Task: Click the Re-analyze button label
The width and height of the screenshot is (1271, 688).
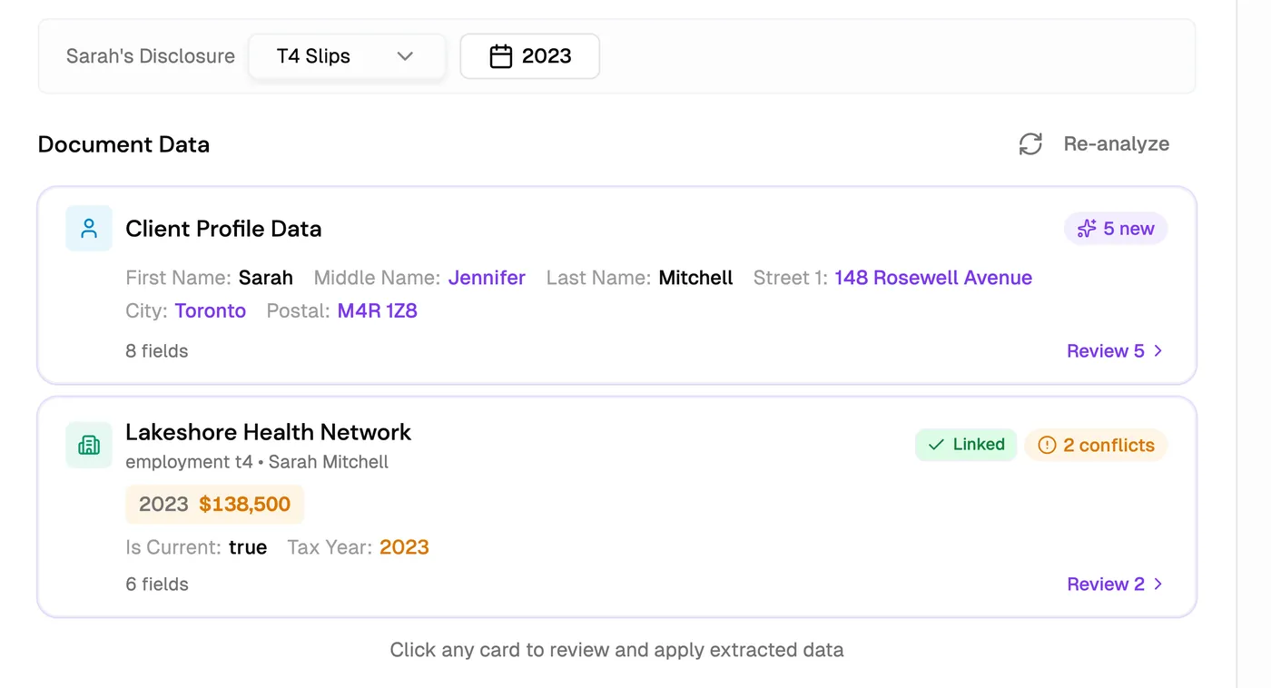Action: pyautogui.click(x=1116, y=144)
